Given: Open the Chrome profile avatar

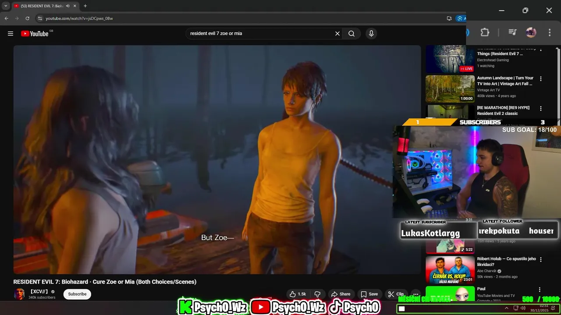Looking at the screenshot, I should coord(531,32).
